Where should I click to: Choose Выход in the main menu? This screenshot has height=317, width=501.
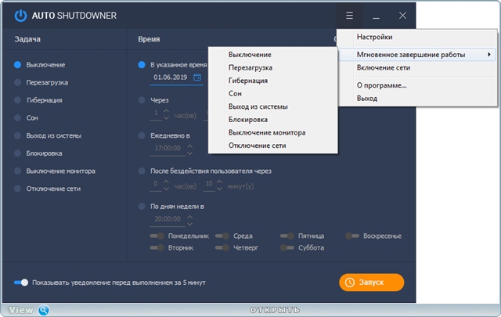point(417,99)
